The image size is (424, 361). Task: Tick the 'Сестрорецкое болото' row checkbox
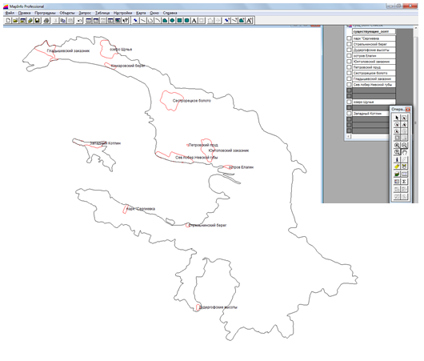tap(349, 73)
